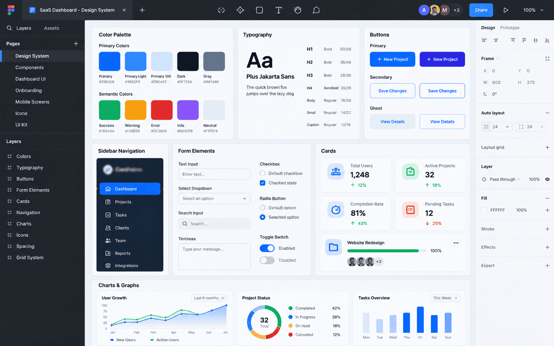Open the Figma main menu logo
This screenshot has width=554, height=346.
[11, 10]
